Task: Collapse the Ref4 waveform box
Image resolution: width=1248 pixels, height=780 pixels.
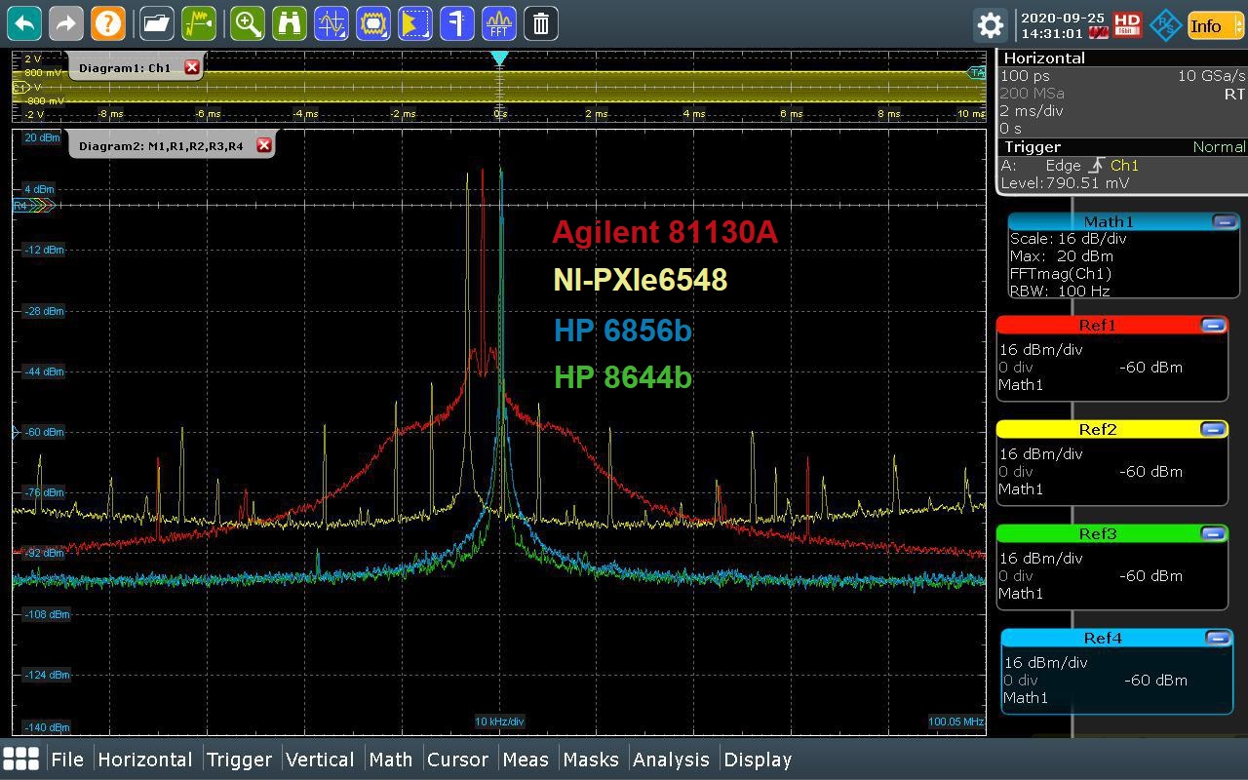Action: 1218,638
